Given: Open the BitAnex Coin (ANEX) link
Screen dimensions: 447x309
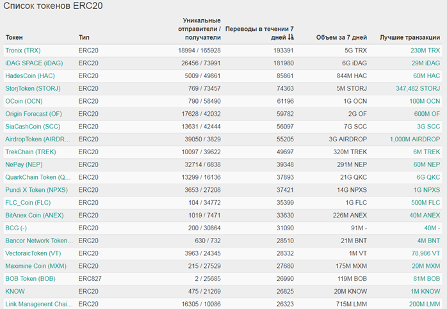Looking at the screenshot, I should click(x=35, y=215).
